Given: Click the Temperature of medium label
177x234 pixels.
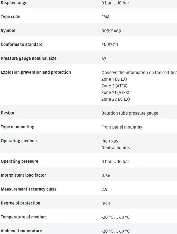Looking at the screenshot, I should click(24, 217).
